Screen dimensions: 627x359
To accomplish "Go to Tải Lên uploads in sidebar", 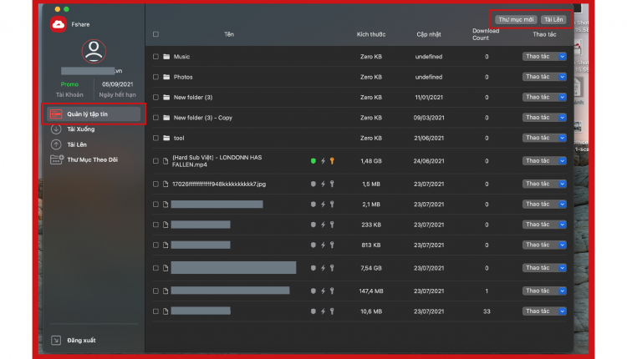I will pyautogui.click(x=77, y=144).
